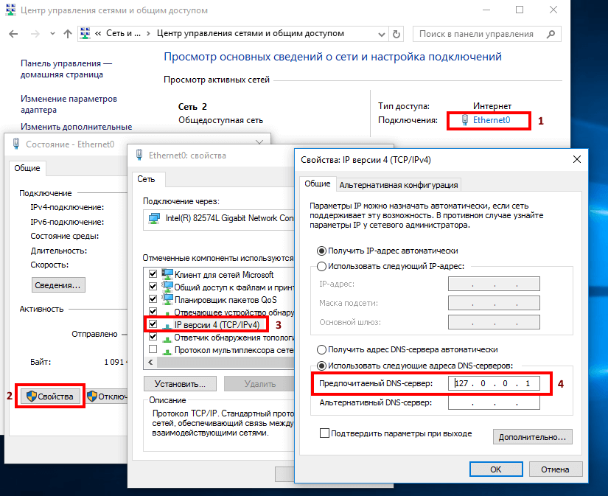Close the IPv4 properties dialog
608x496 pixels.
(577, 159)
